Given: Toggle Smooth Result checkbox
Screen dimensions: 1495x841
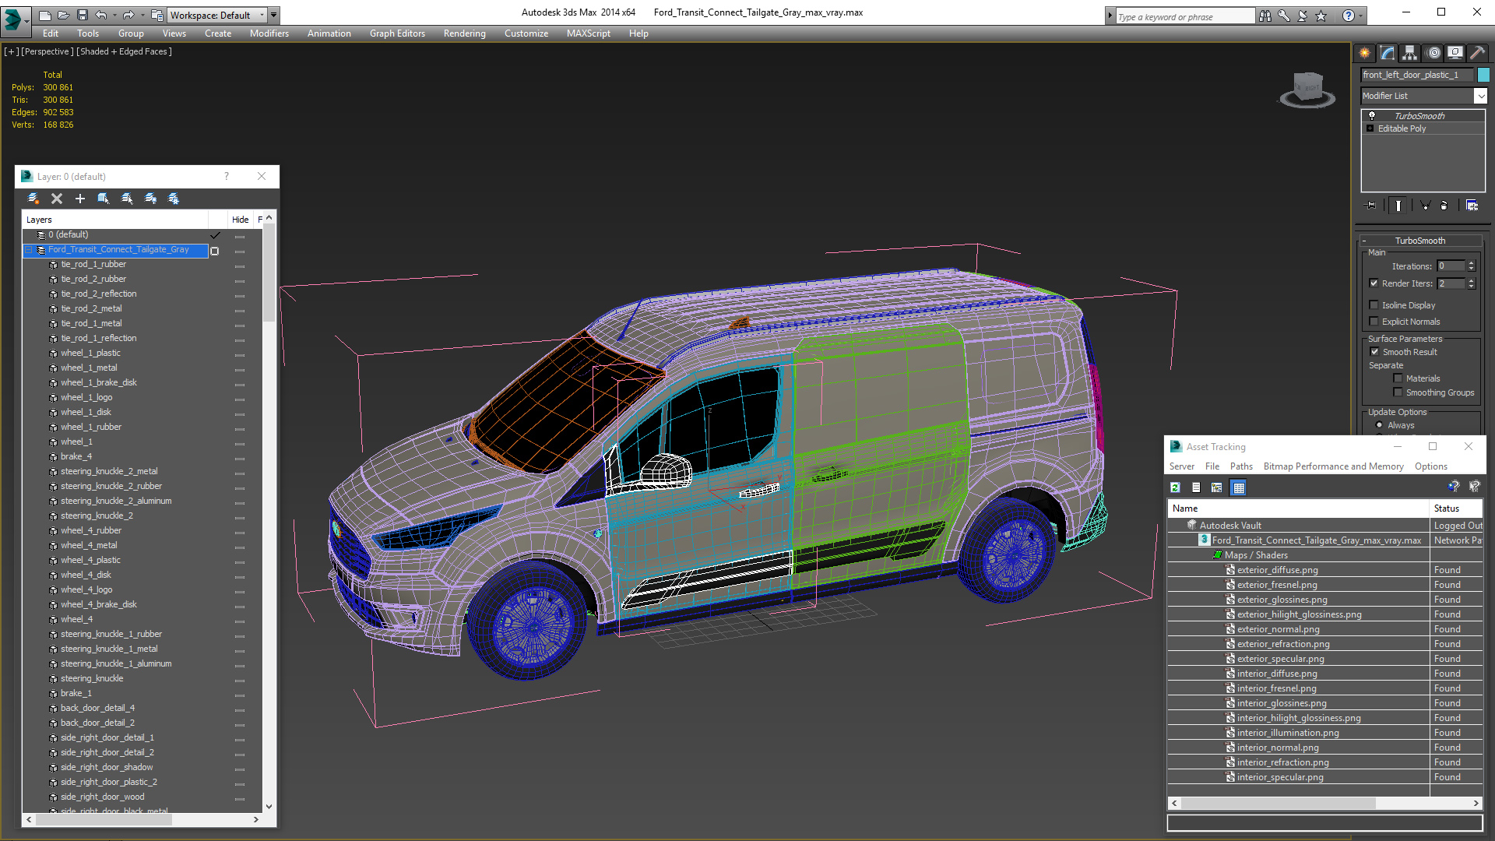Looking at the screenshot, I should pyautogui.click(x=1375, y=352).
